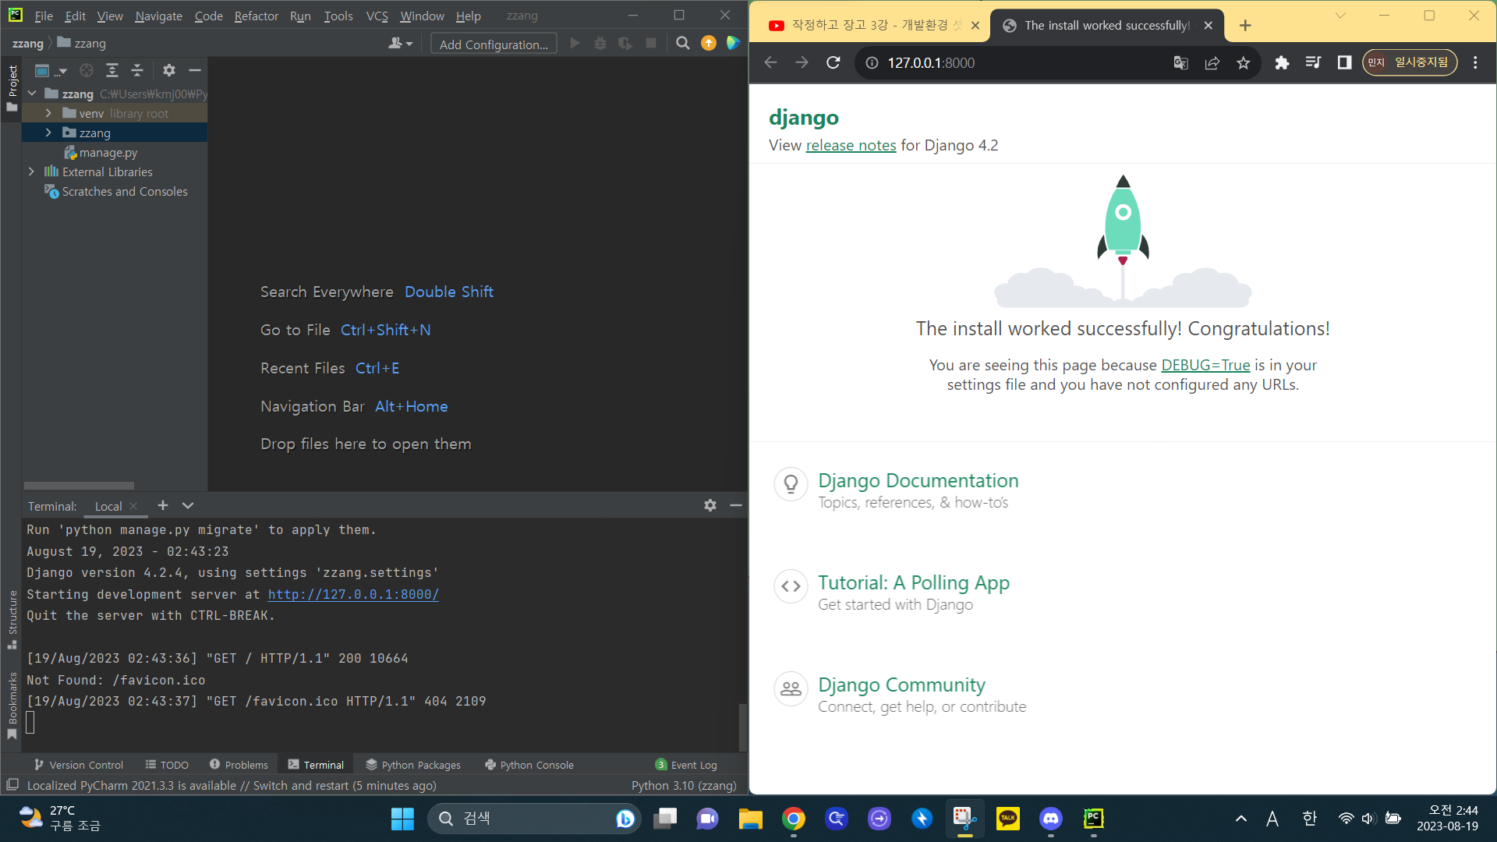This screenshot has height=842, width=1497.
Task: Open Project panel settings gear
Action: coord(169,70)
